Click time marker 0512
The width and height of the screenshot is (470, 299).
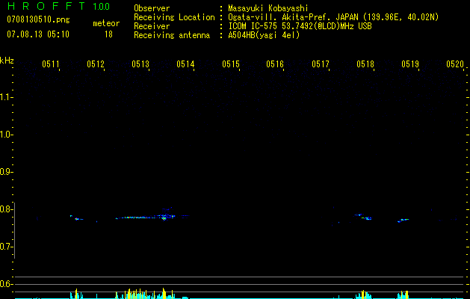coord(96,64)
